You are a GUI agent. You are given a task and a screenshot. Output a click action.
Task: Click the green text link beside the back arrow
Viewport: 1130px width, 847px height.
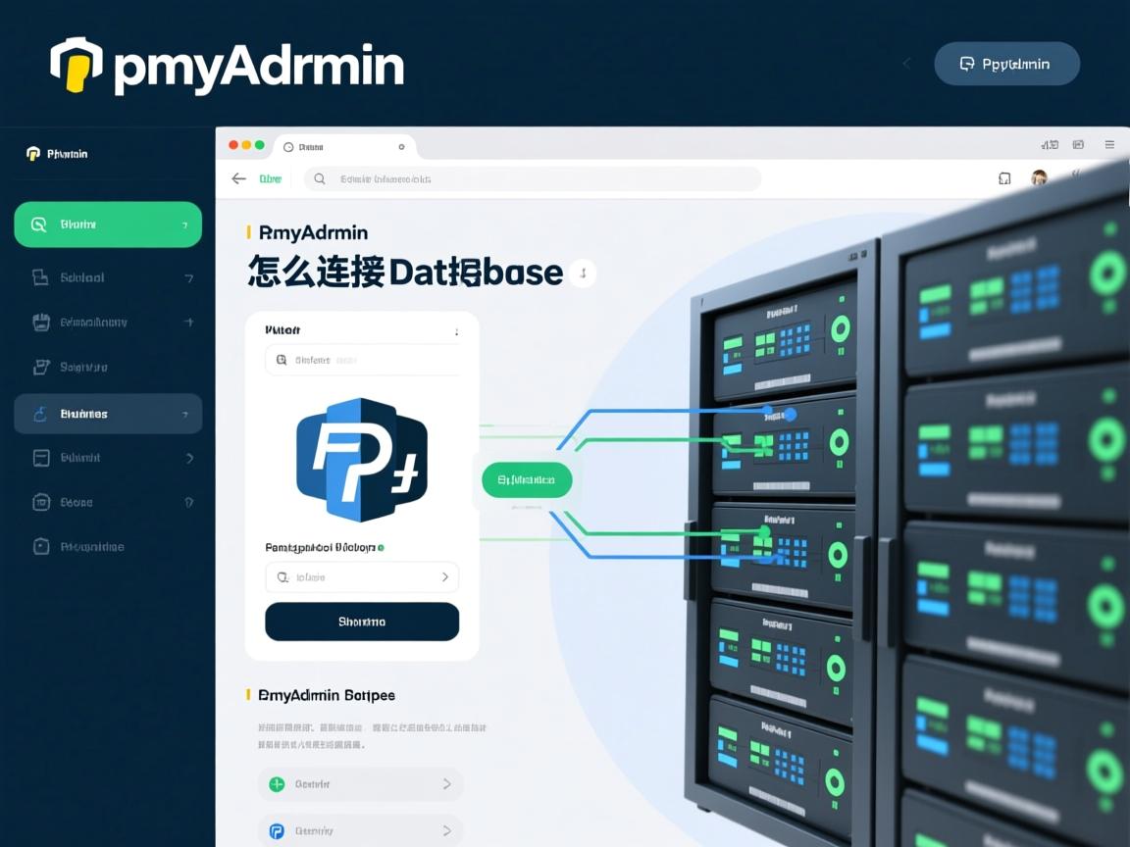pos(270,178)
